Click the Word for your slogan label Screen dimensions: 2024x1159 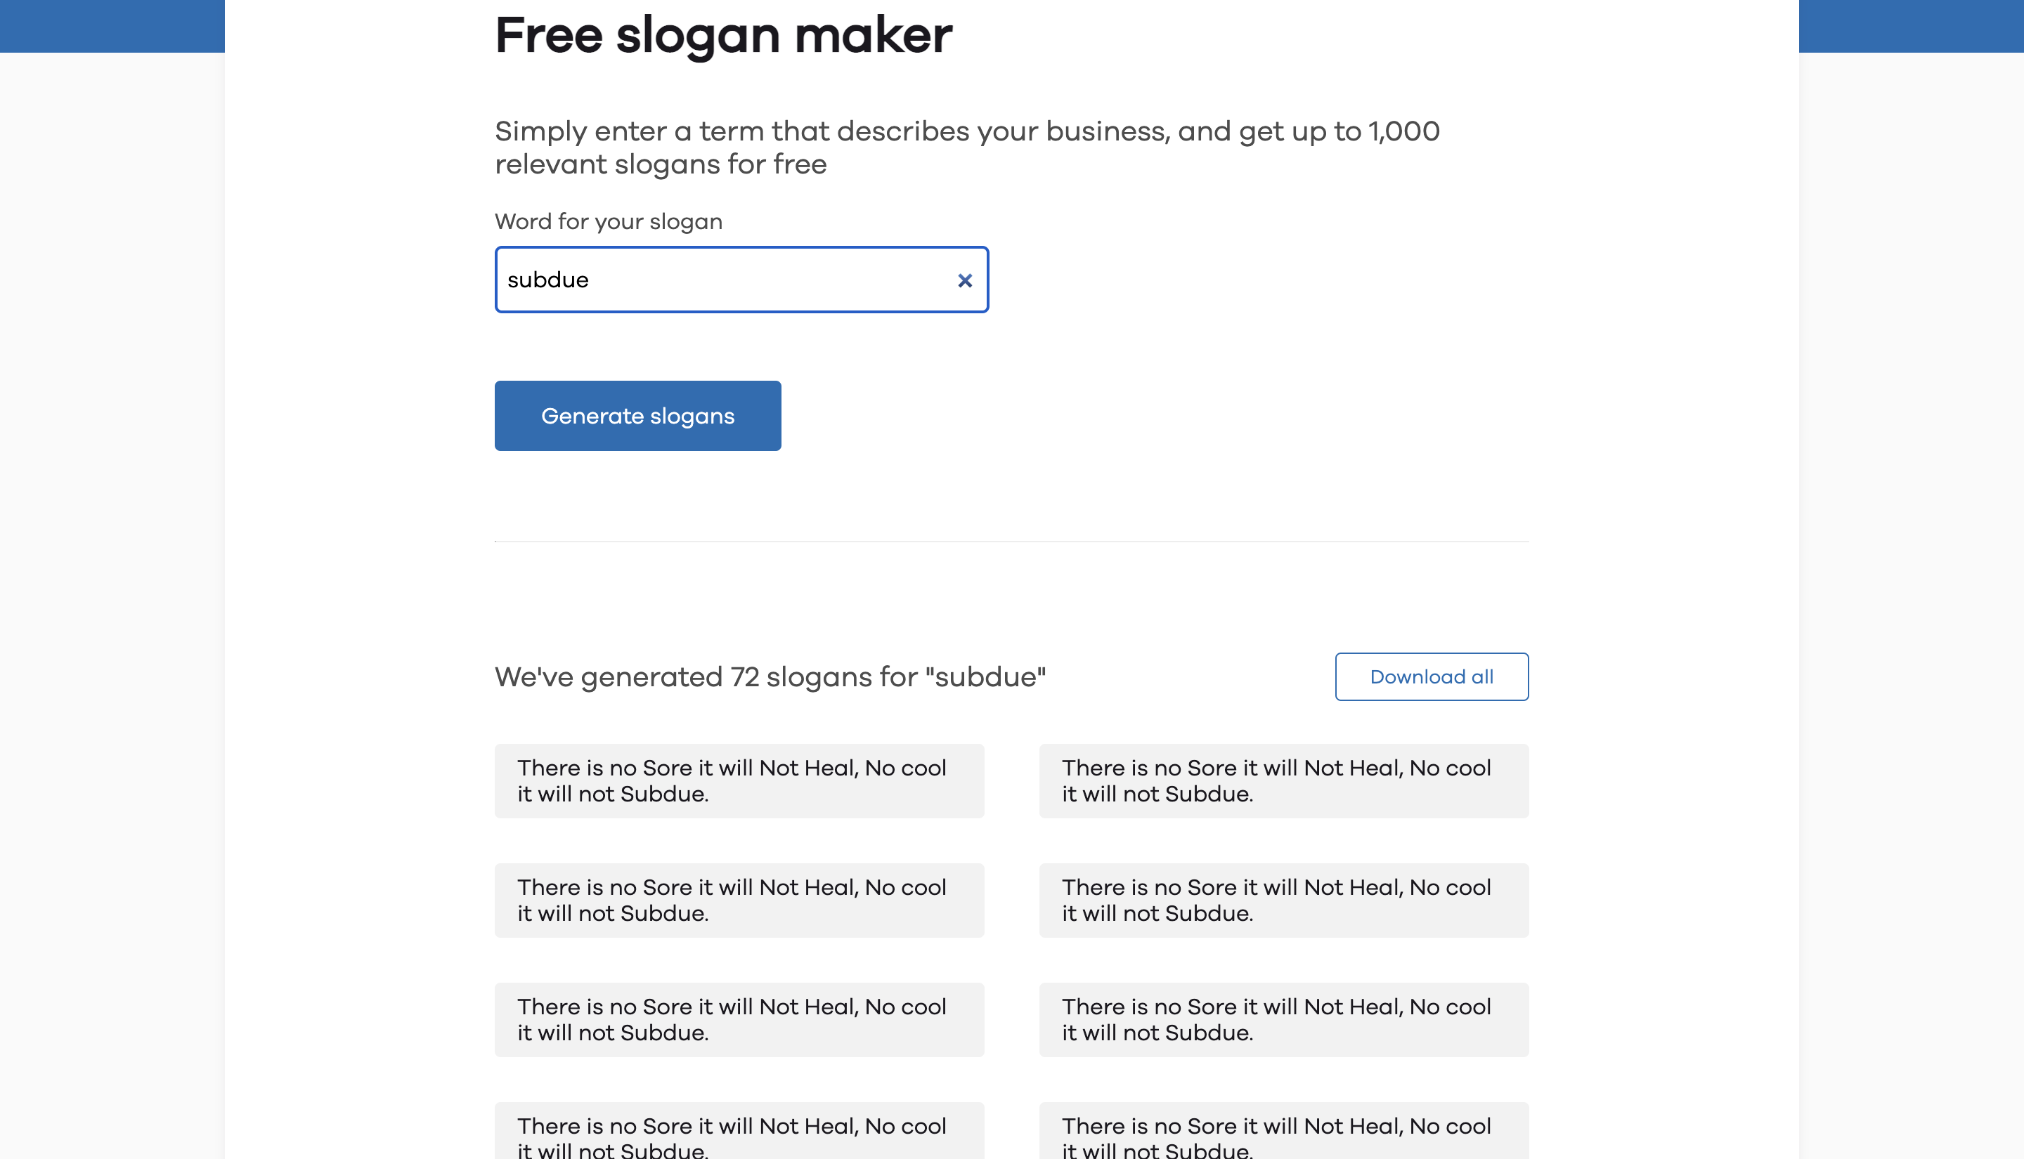click(607, 221)
